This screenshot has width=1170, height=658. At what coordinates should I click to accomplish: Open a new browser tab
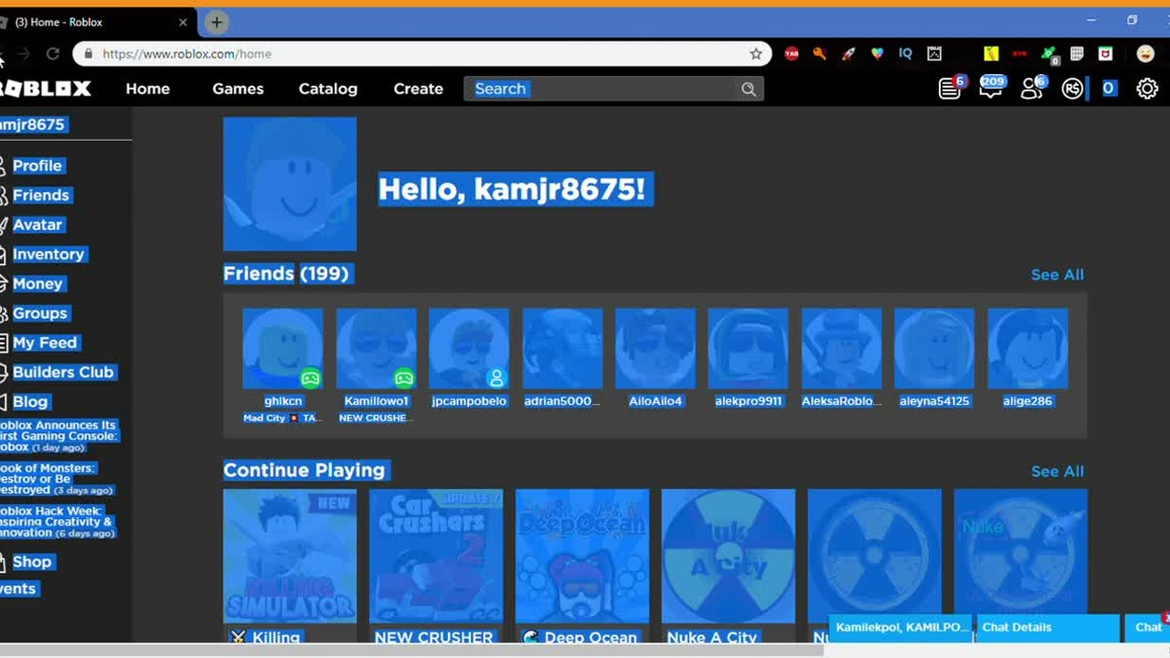(217, 22)
